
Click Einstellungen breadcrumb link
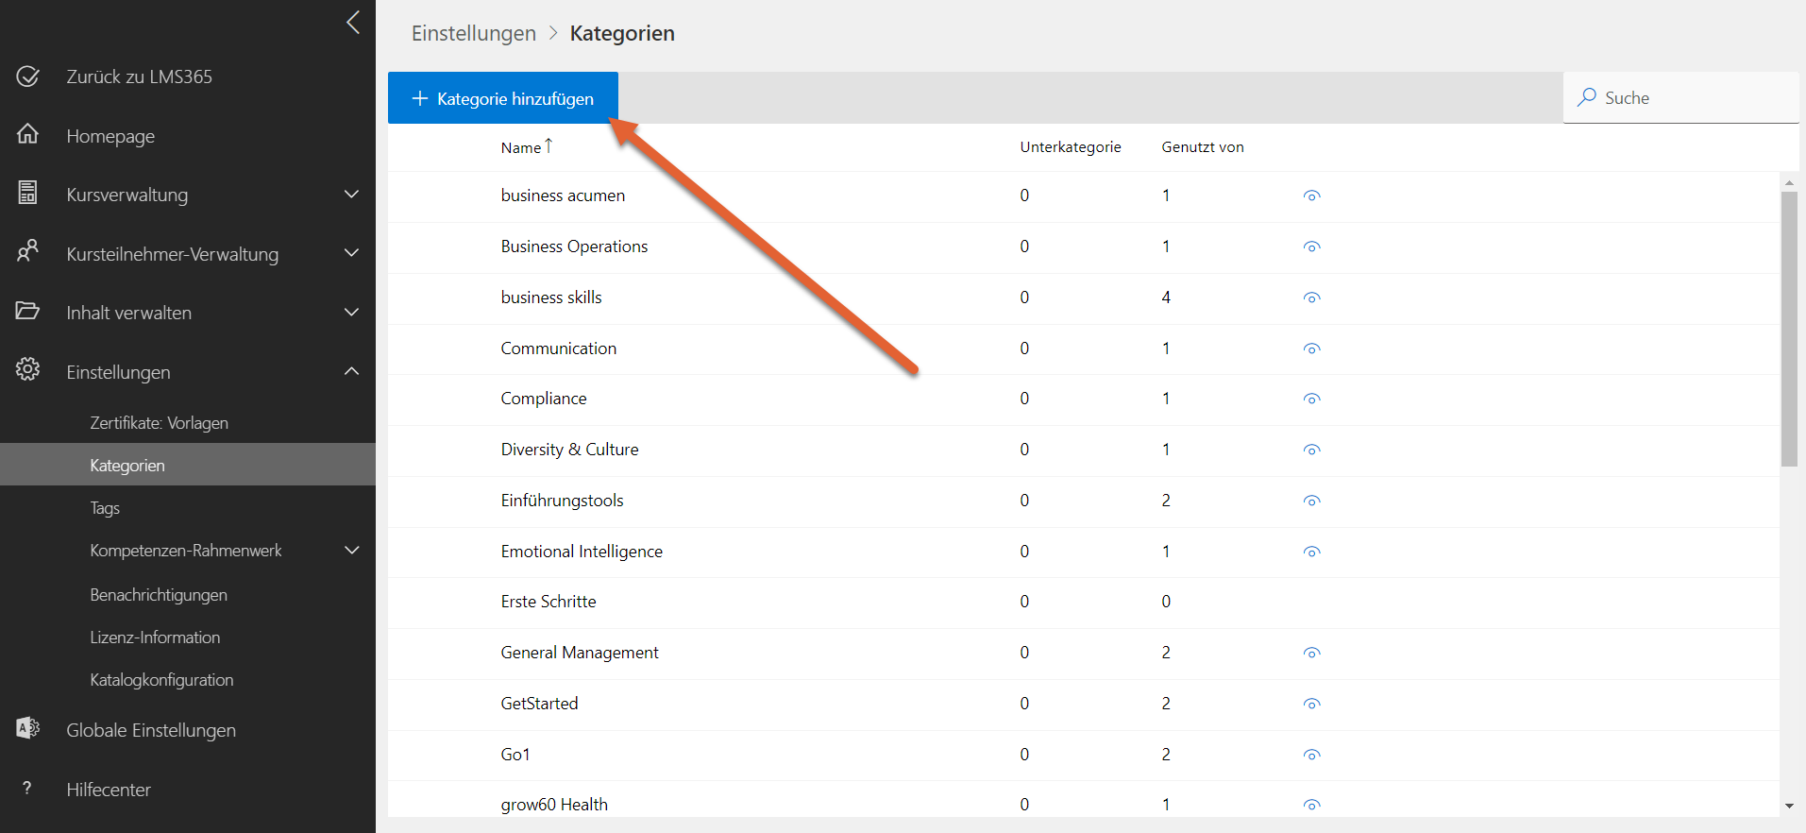pos(473,33)
